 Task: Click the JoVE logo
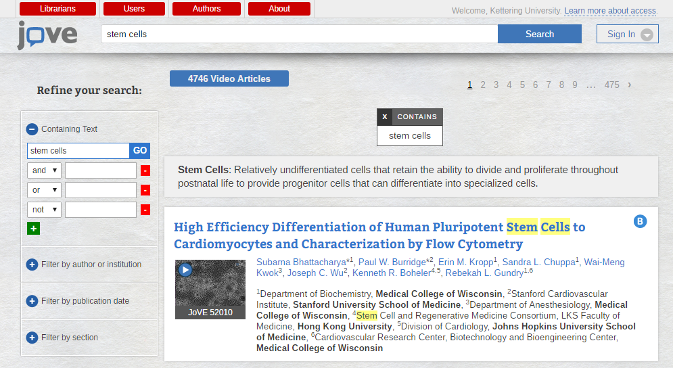pyautogui.click(x=47, y=35)
